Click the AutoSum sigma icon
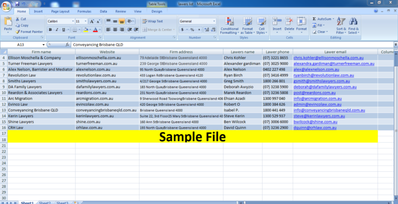The height and width of the screenshot is (204, 398). [x=314, y=19]
